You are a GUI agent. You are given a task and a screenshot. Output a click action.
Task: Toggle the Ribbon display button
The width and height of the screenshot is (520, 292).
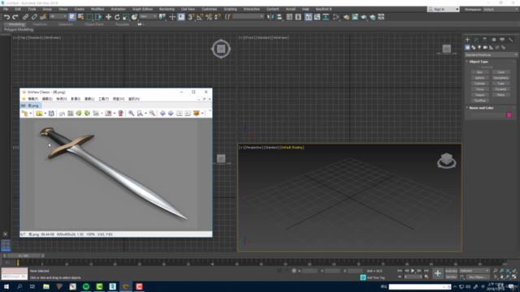[x=309, y=17]
